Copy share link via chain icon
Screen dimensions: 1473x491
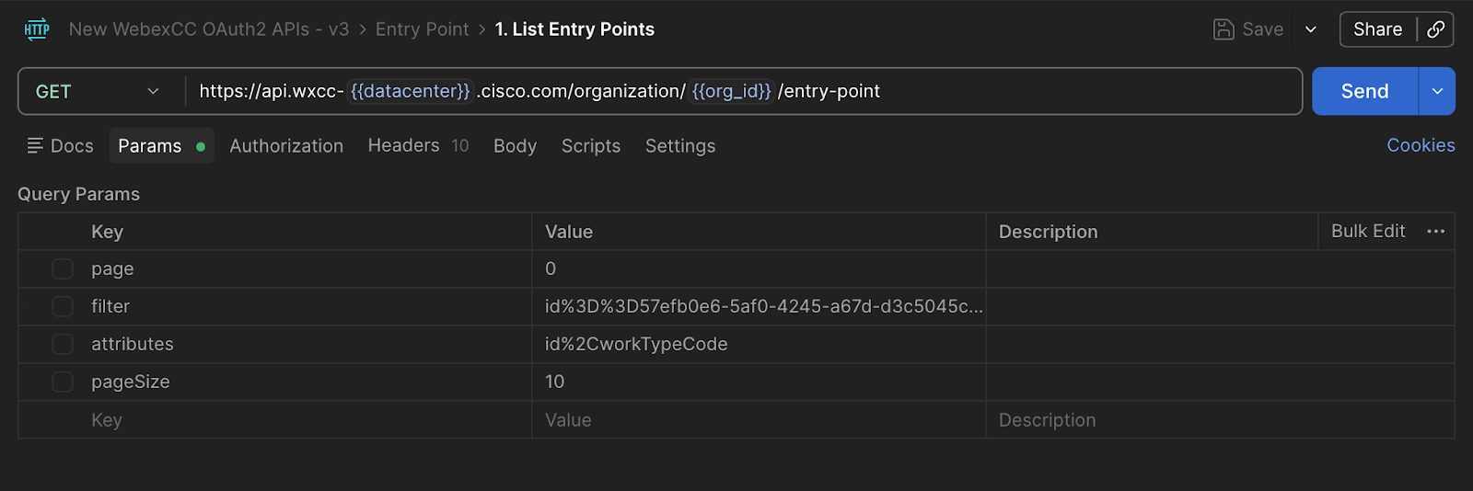1435,29
